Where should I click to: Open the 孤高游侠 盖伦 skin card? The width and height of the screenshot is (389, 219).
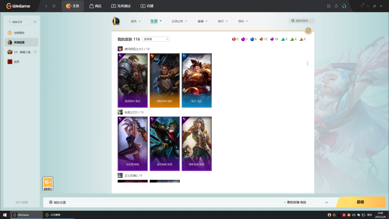pyautogui.click(x=133, y=80)
